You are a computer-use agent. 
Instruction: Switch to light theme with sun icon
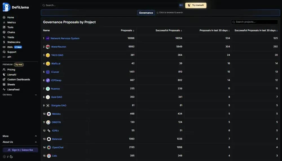pos(4,156)
